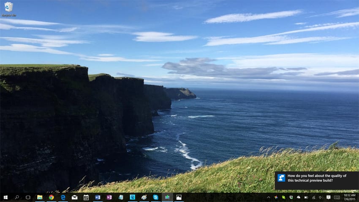Open the Paint palette app in taskbar
The image size is (359, 202).
click(x=144, y=197)
